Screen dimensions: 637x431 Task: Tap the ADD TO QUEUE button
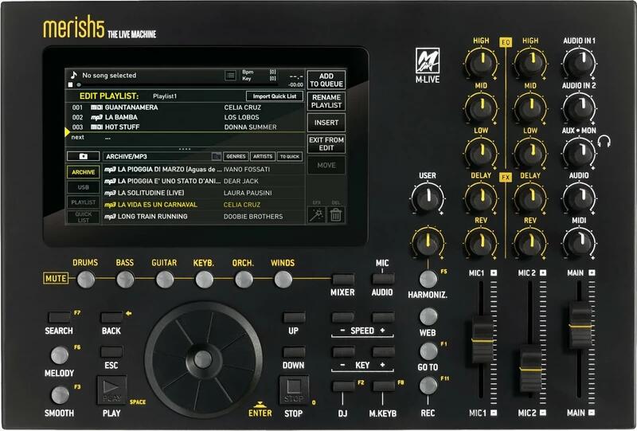tap(326, 80)
